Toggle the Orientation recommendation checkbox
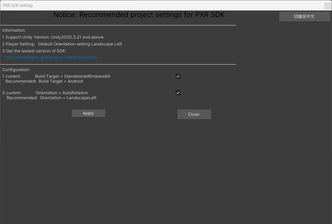The width and height of the screenshot is (332, 224). click(x=178, y=93)
